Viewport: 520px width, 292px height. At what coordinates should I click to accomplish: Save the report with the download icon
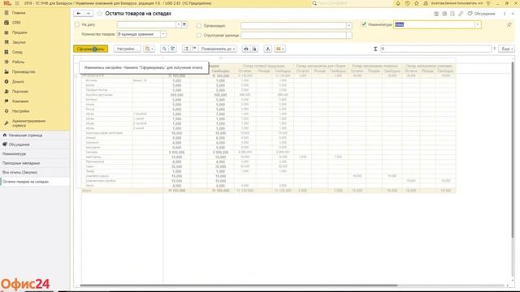pos(267,49)
